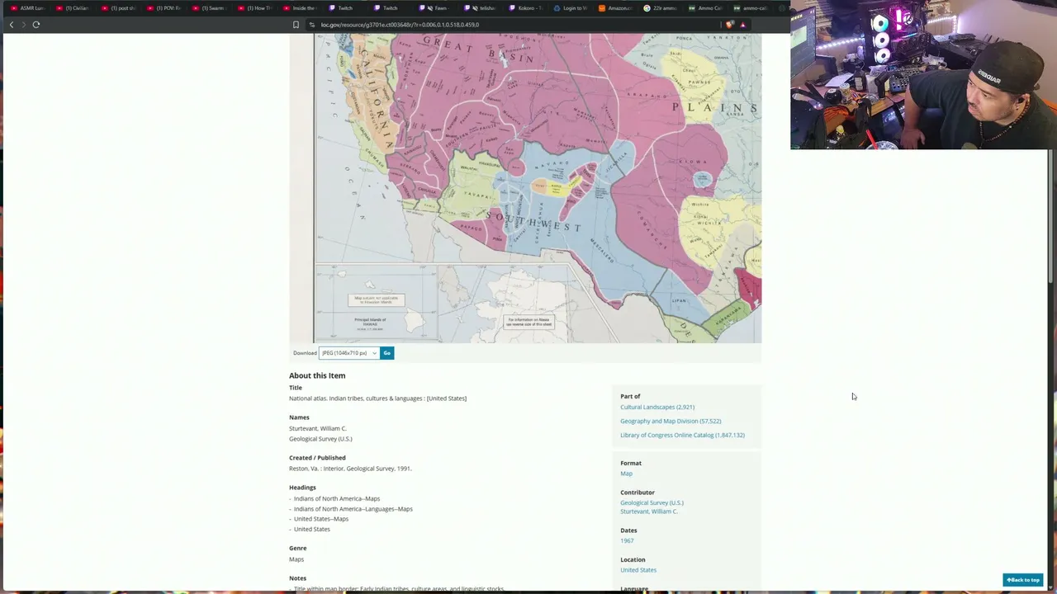Open the 'How Th' YouTube tab
1057x594 pixels.
(x=255, y=8)
